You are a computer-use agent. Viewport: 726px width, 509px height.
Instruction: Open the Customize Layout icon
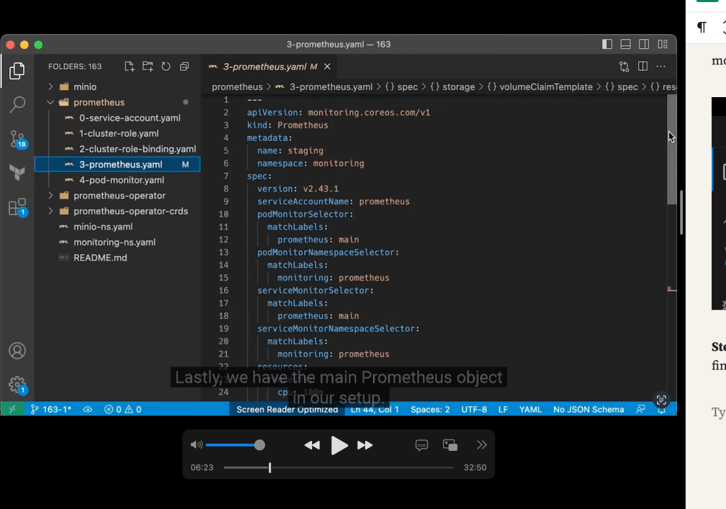pos(663,44)
